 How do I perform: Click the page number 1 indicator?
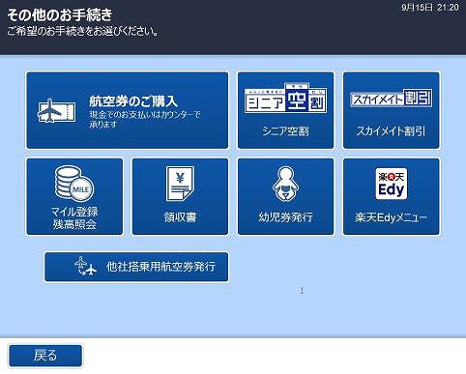pyautogui.click(x=302, y=291)
